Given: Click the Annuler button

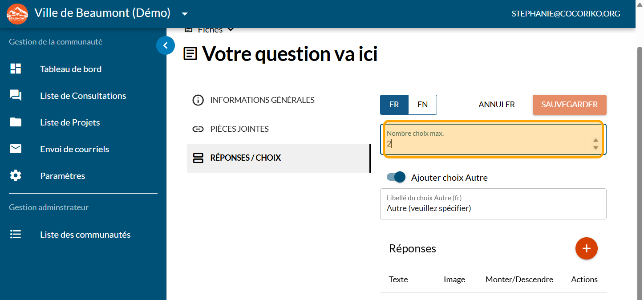Looking at the screenshot, I should [x=497, y=105].
